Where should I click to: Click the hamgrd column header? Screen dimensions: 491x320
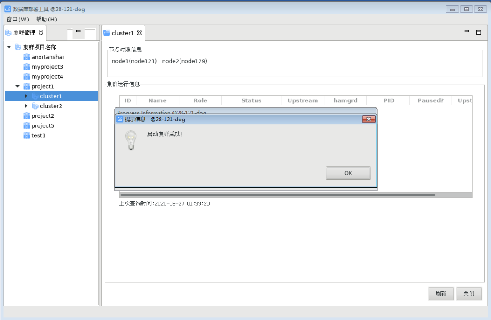346,100
